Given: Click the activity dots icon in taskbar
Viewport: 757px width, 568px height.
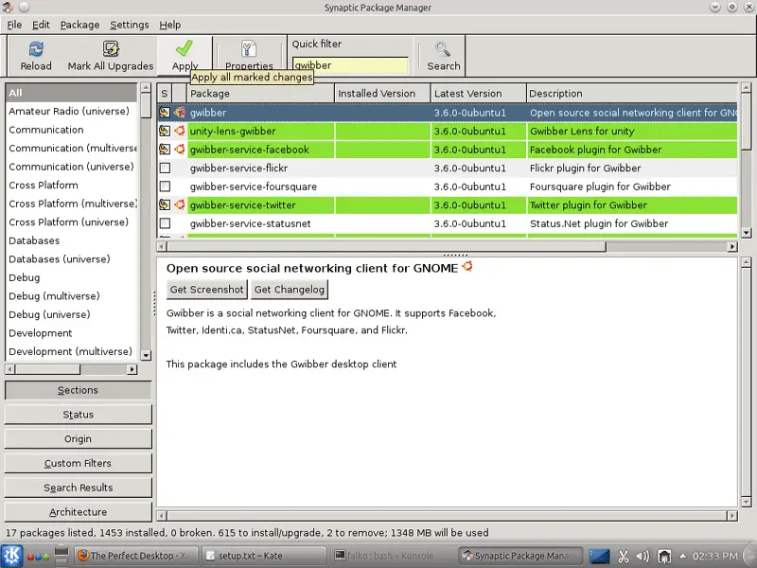Looking at the screenshot, I should 39,557.
